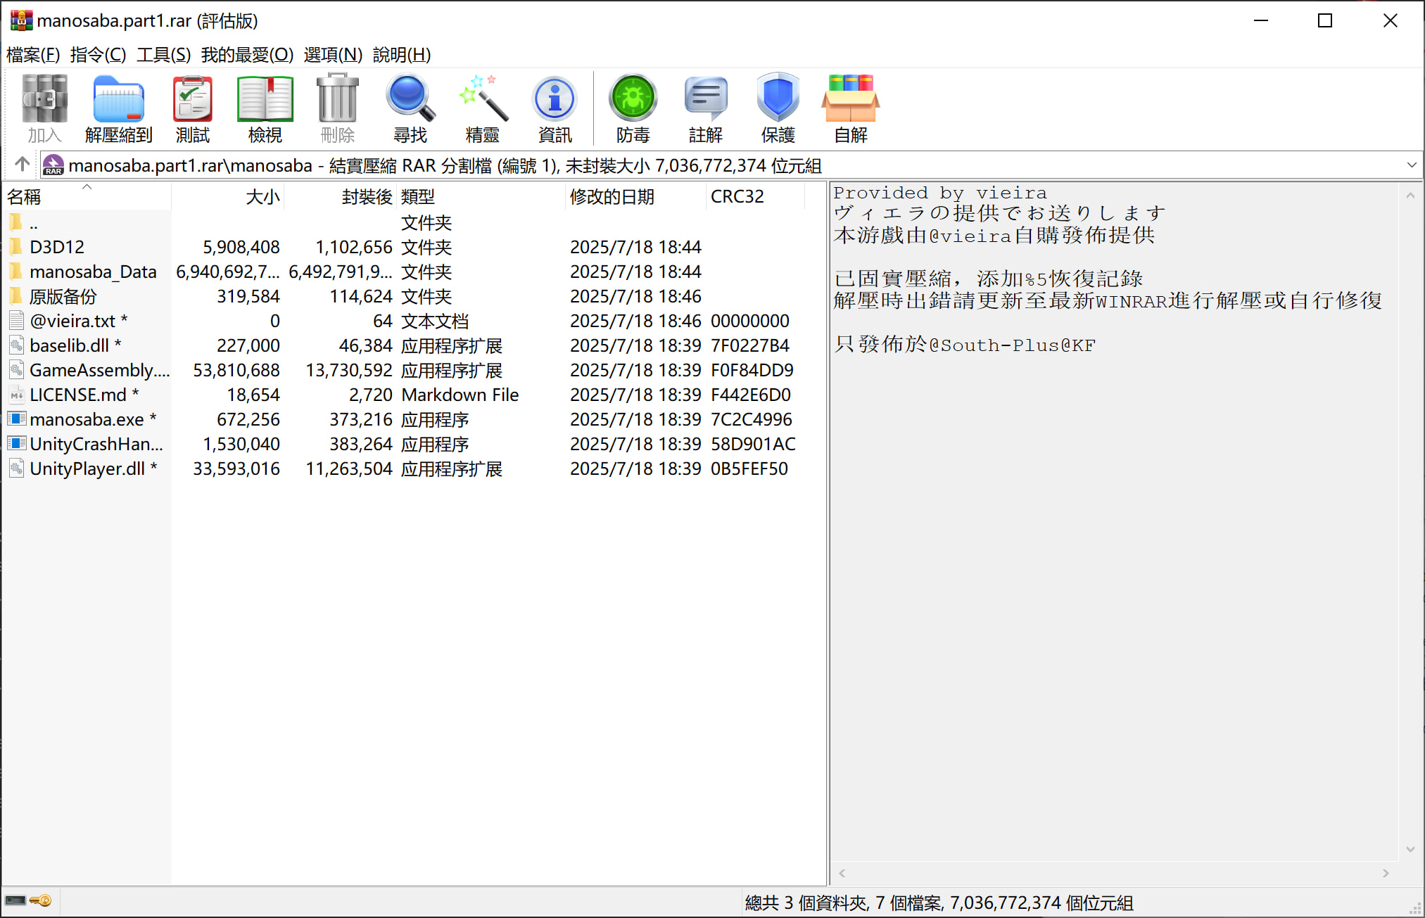Sort by the Size (大小) column header

pos(262,197)
